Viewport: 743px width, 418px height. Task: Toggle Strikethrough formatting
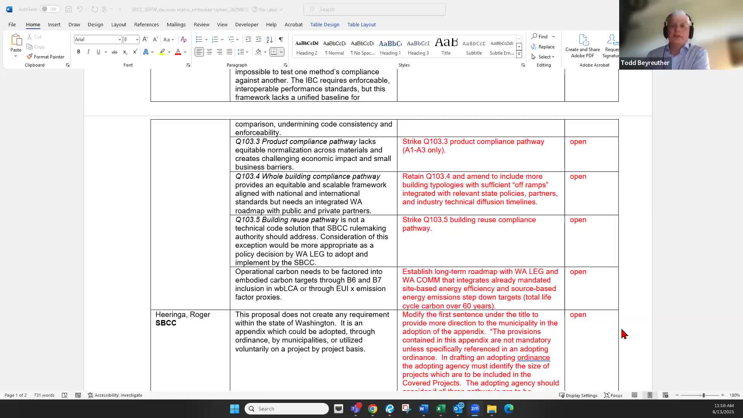[x=115, y=51]
